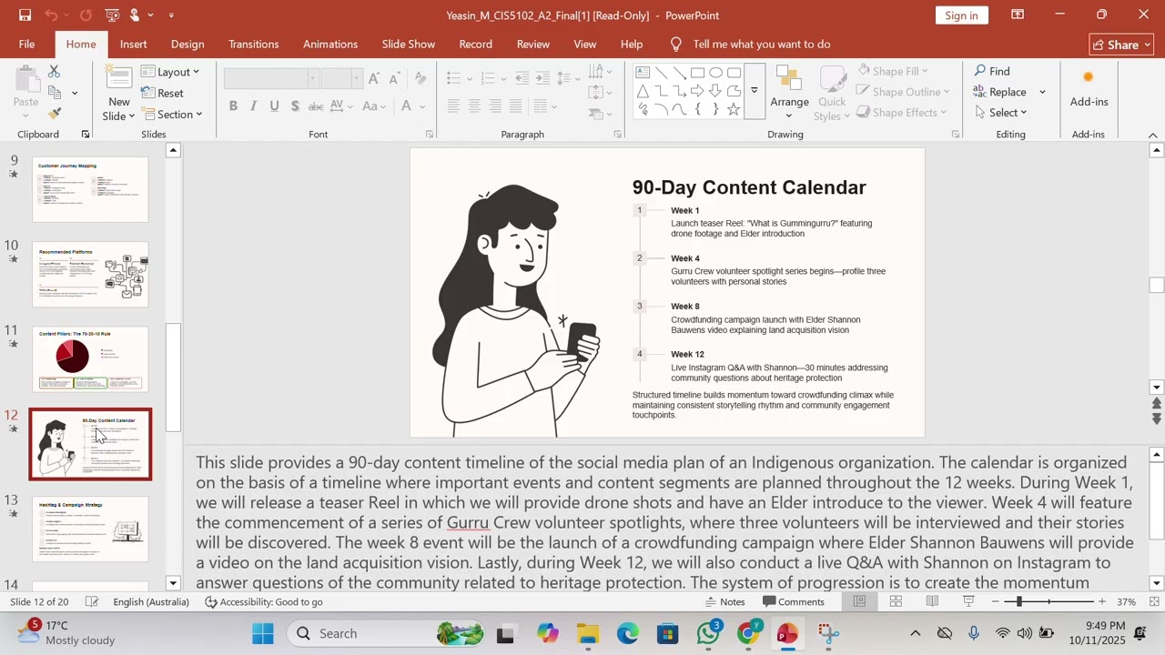1165x655 pixels.
Task: Toggle Align Left paragraph button
Action: click(x=453, y=106)
